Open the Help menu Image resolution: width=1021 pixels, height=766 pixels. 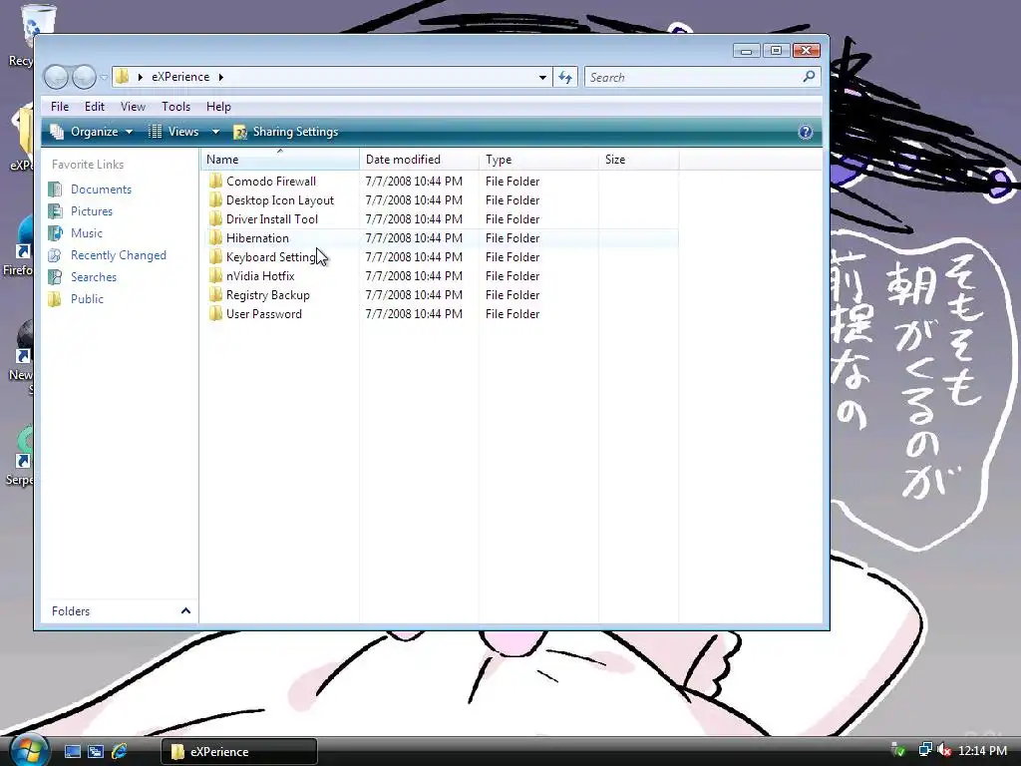[x=218, y=106]
